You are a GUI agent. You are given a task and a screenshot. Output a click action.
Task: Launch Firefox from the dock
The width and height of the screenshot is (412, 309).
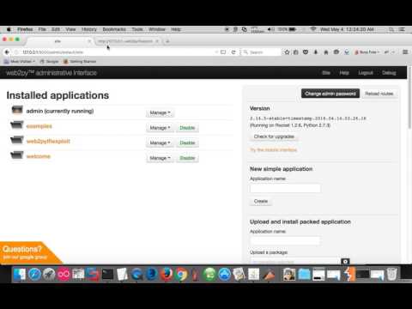(167, 275)
